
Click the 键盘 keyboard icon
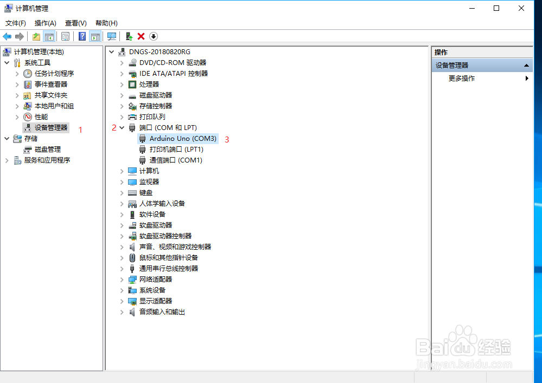point(132,193)
